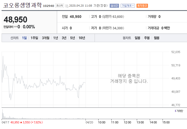Select the 1주일 line chart tab

click(x=34, y=38)
